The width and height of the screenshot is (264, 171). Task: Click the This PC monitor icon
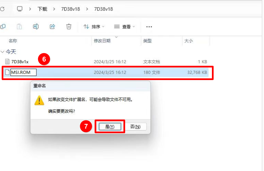point(20,9)
